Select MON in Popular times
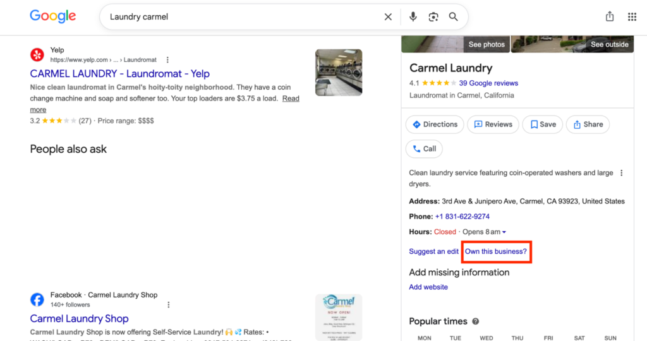The image size is (647, 341). click(424, 338)
